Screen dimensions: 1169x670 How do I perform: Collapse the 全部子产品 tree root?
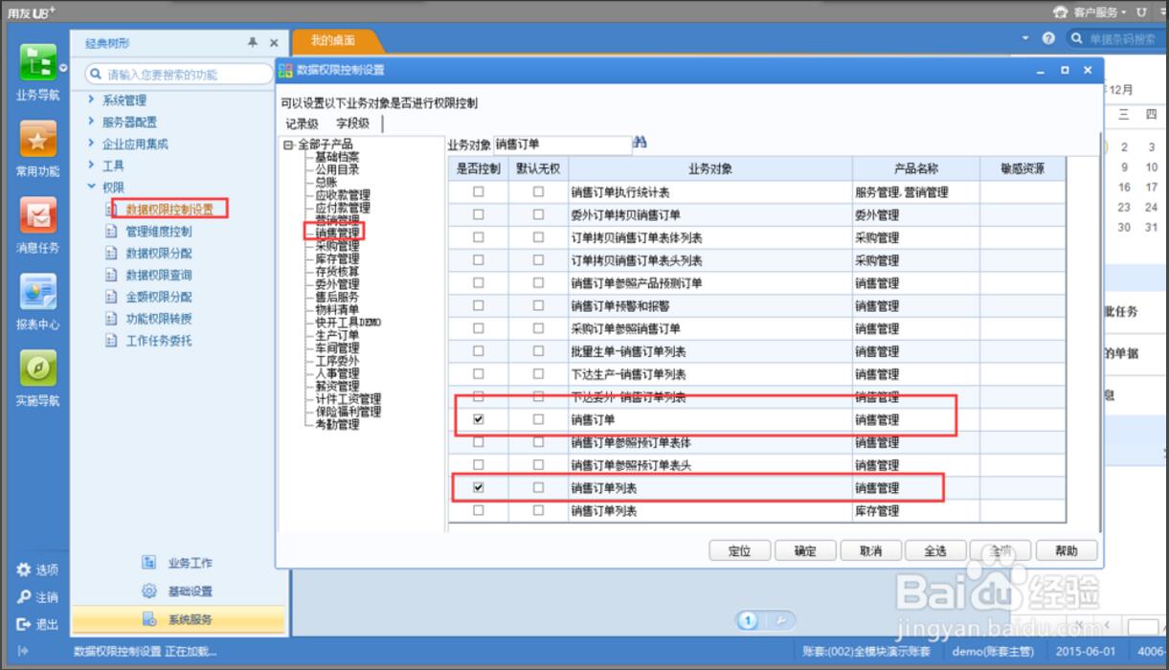click(x=287, y=145)
